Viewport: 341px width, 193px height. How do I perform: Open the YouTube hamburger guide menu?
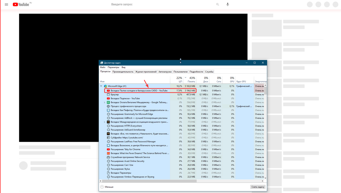pyautogui.click(x=6, y=5)
